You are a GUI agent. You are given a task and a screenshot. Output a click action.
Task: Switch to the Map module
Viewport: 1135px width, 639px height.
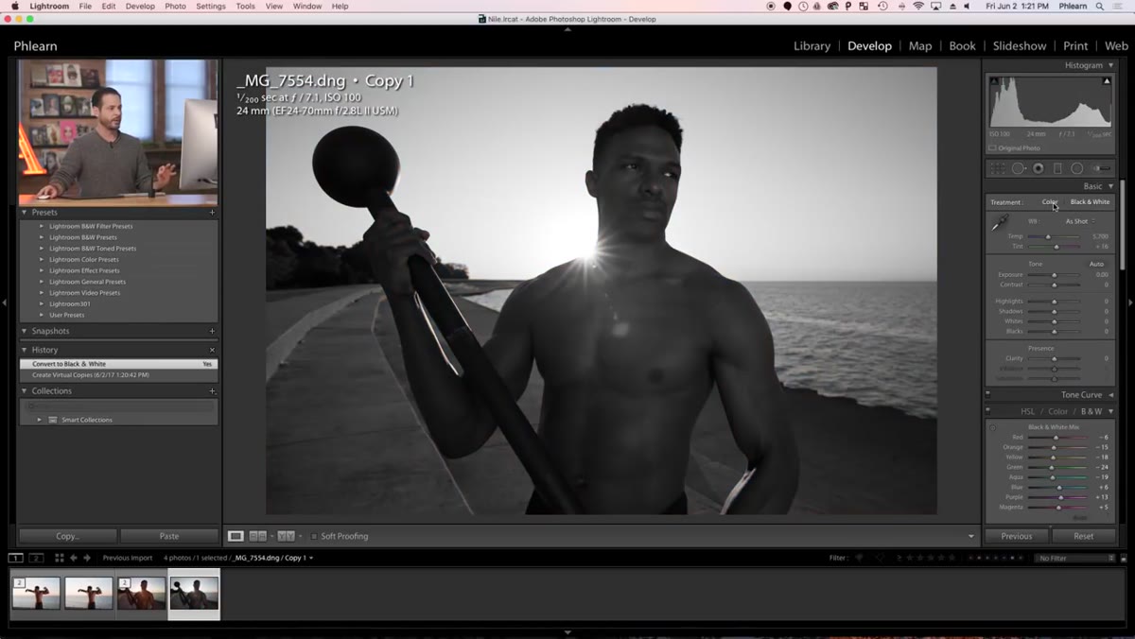pyautogui.click(x=920, y=45)
